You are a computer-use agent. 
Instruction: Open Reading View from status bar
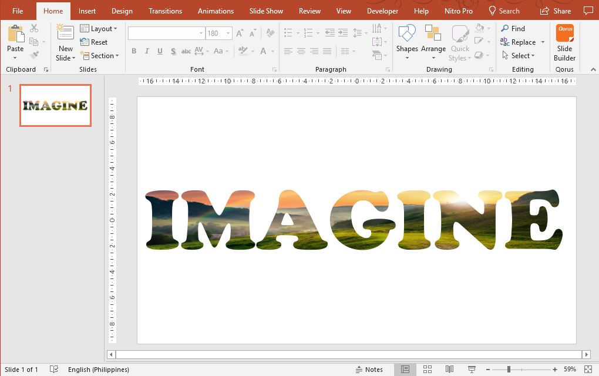click(449, 370)
